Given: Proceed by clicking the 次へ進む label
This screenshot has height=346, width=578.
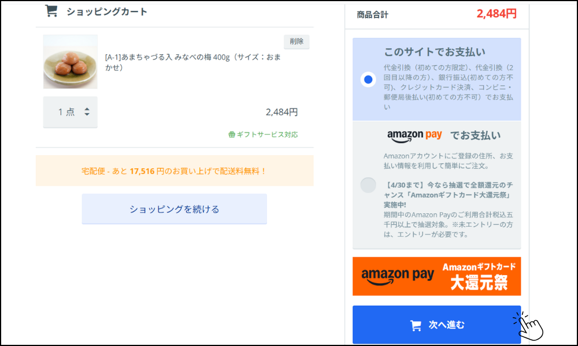Looking at the screenshot, I should click(x=446, y=325).
